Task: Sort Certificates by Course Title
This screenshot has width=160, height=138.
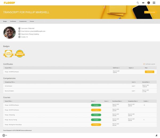Action: pos(9,68)
